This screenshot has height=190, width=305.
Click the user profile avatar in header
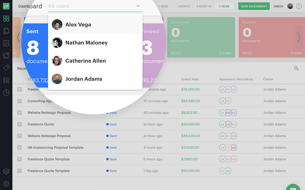[290, 6]
